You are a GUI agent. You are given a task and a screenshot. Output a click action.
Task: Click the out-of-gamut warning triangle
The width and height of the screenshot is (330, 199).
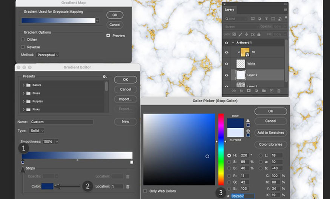coord(248,121)
